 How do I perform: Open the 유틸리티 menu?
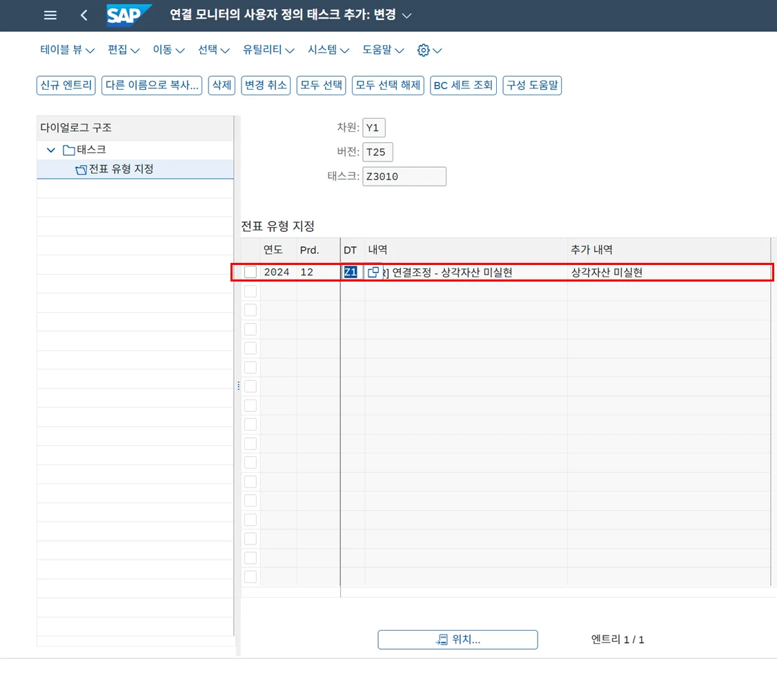pos(268,50)
